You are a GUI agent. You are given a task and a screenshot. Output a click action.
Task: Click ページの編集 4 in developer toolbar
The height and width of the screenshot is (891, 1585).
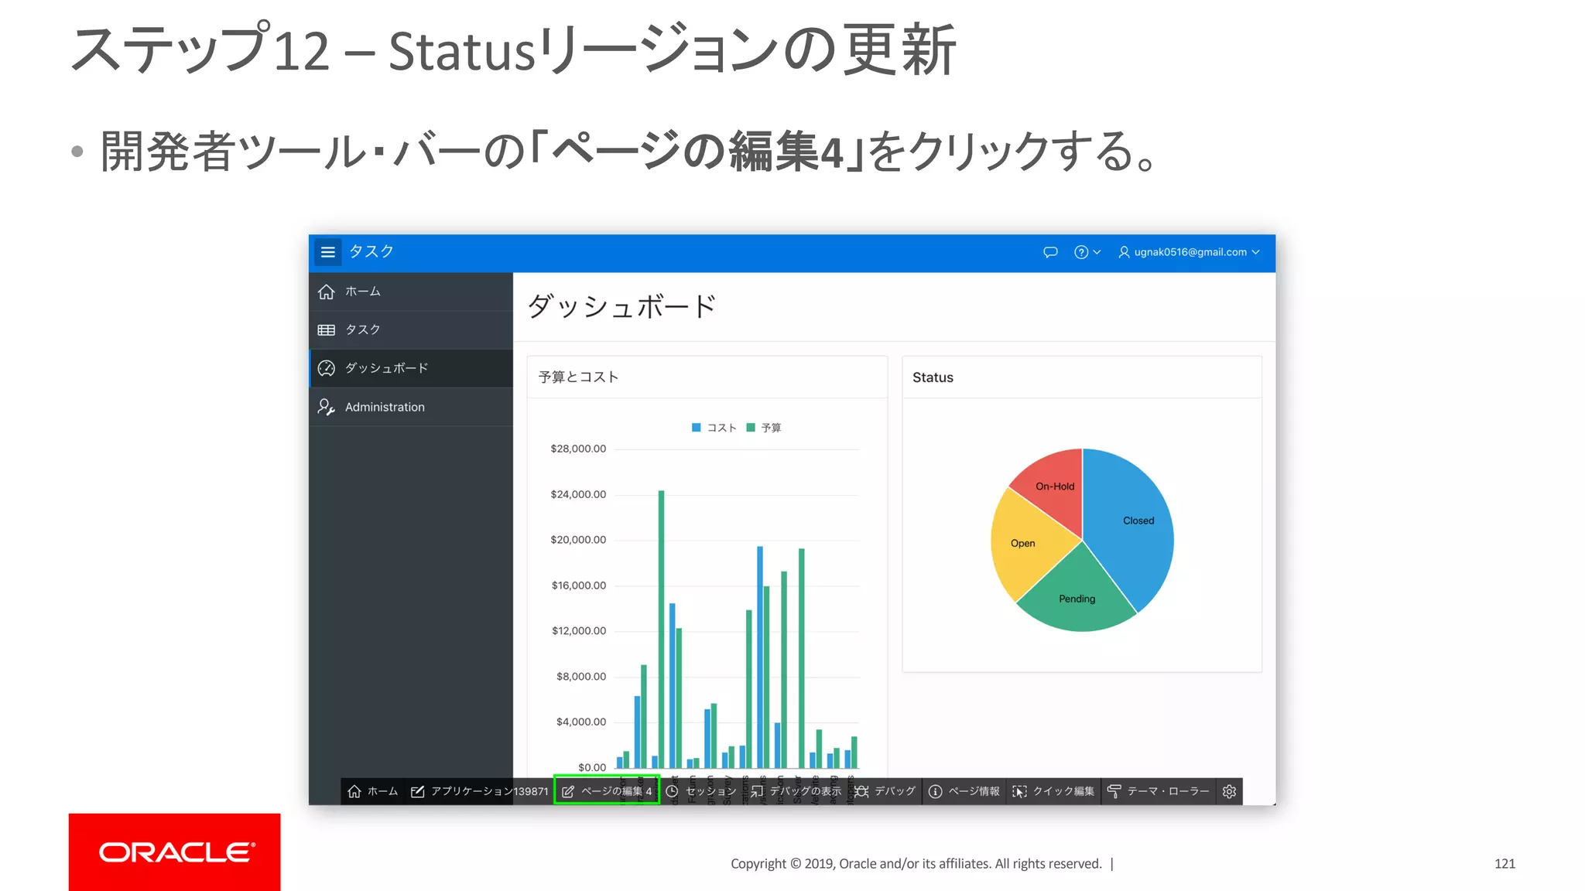(x=607, y=791)
